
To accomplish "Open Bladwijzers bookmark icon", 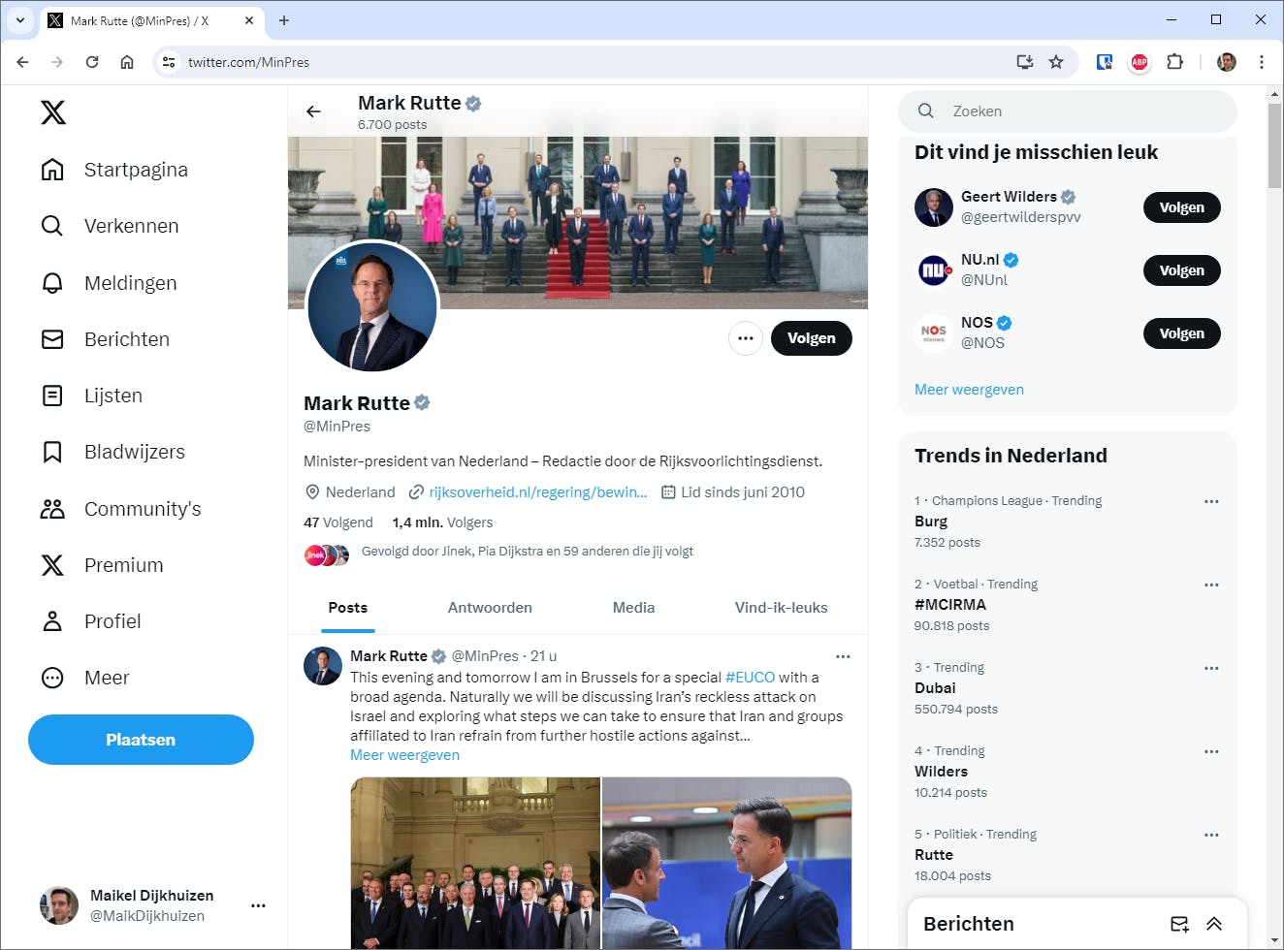I will coord(52,452).
